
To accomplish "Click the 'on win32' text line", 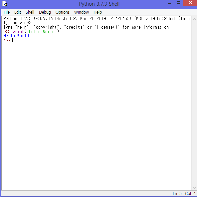I will tap(22, 23).
